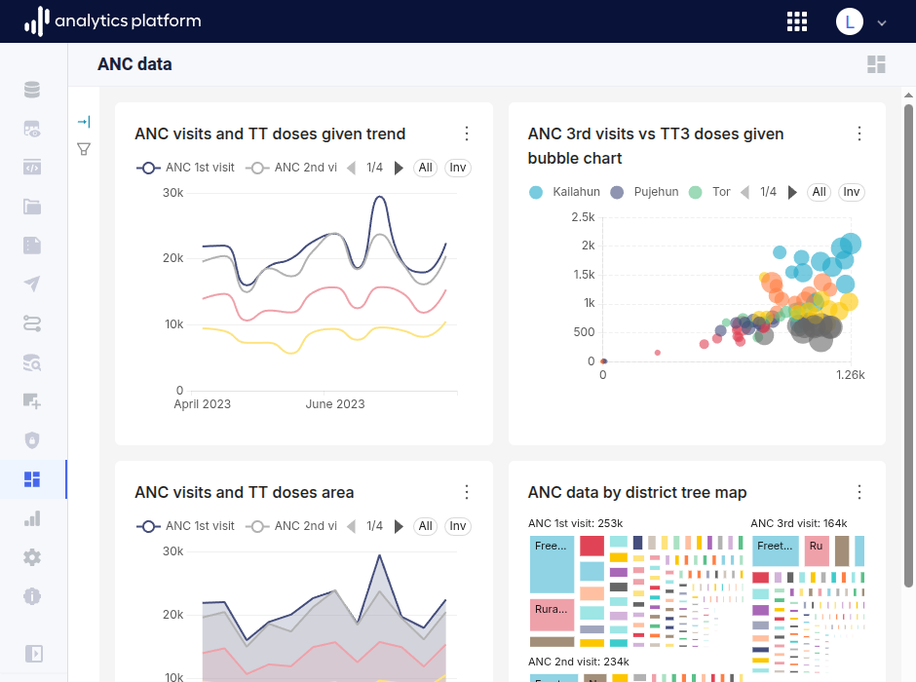Click the dashboard layout icon

click(876, 64)
